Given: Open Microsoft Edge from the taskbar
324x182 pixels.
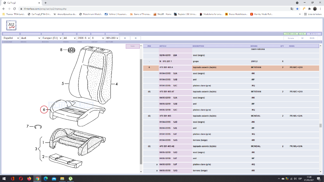Looking at the screenshot, I should coord(46,179).
